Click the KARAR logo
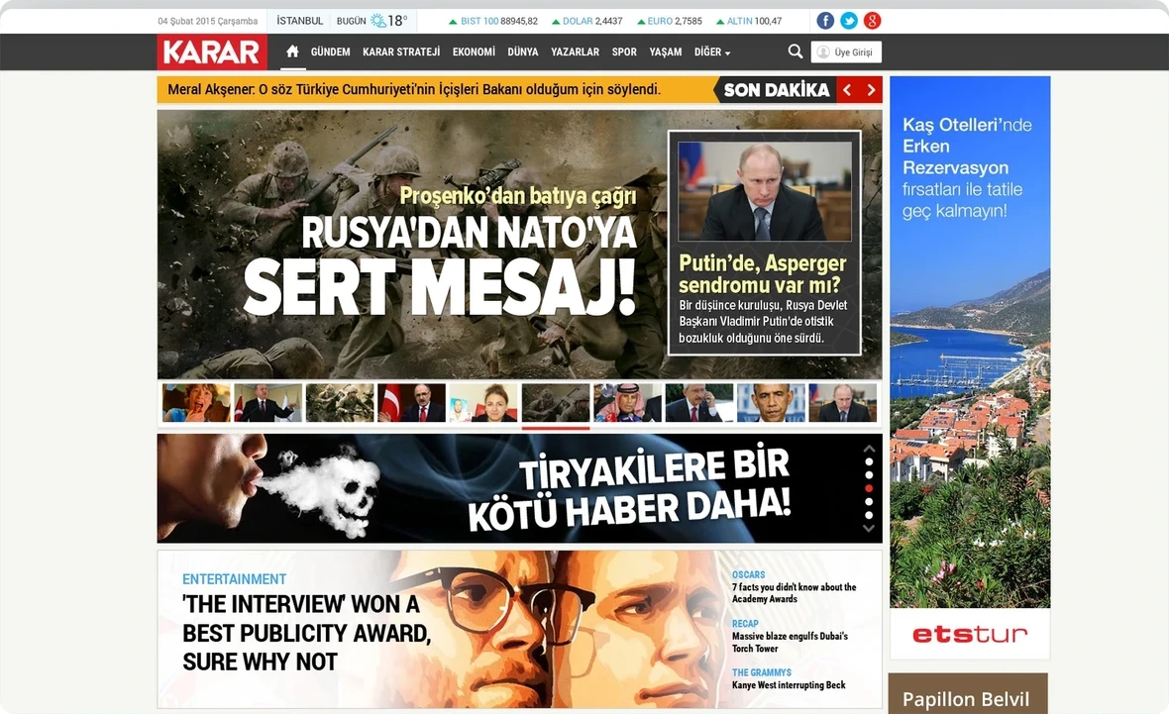Screen dimensions: 1169x714 coord(212,52)
